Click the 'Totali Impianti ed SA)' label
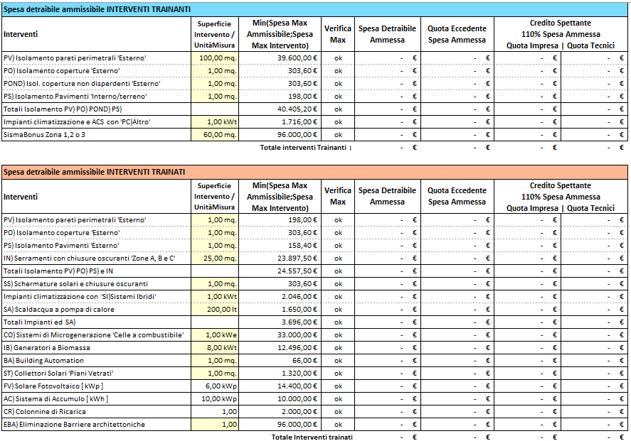 coord(39,322)
